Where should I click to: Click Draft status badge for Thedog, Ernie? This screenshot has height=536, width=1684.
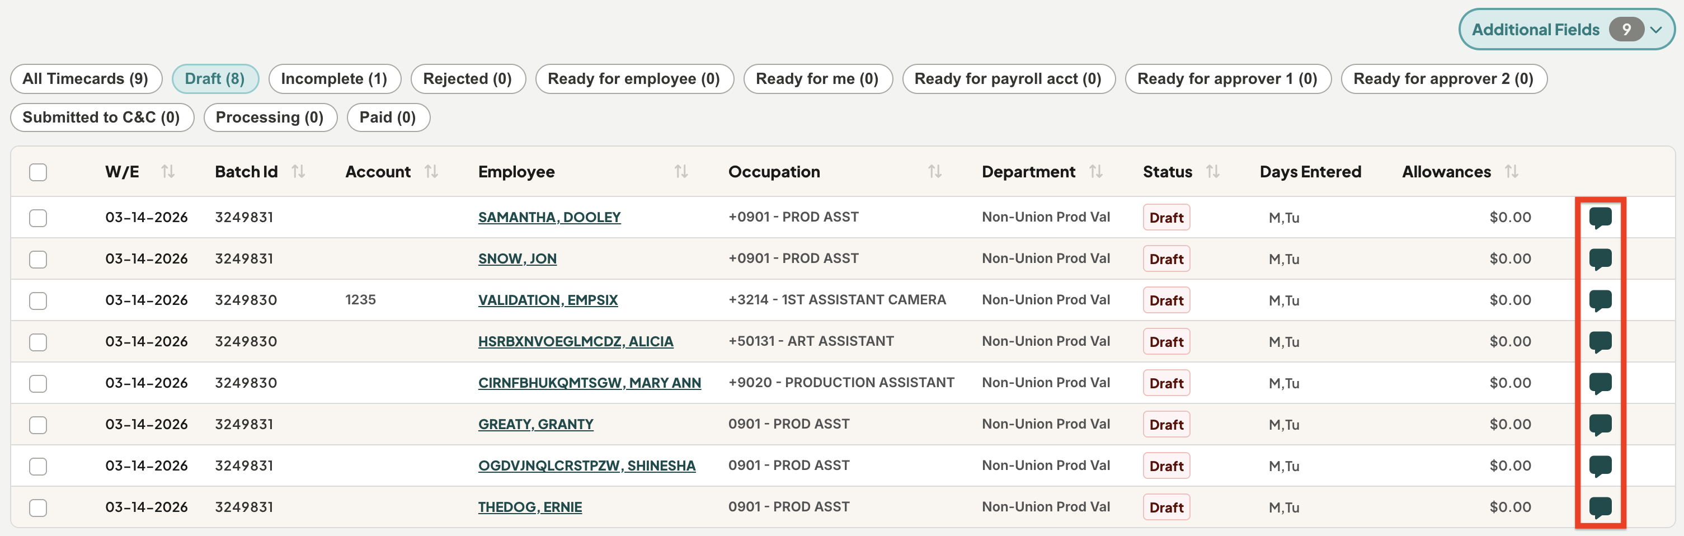1166,508
